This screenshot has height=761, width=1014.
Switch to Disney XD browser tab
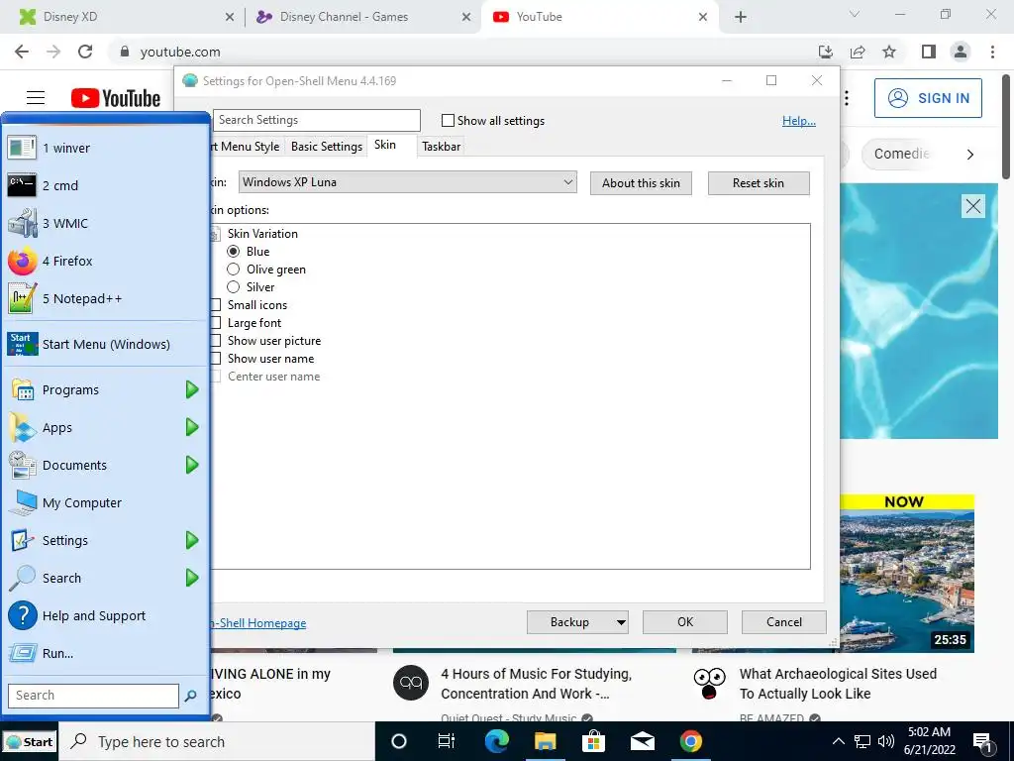[127, 17]
